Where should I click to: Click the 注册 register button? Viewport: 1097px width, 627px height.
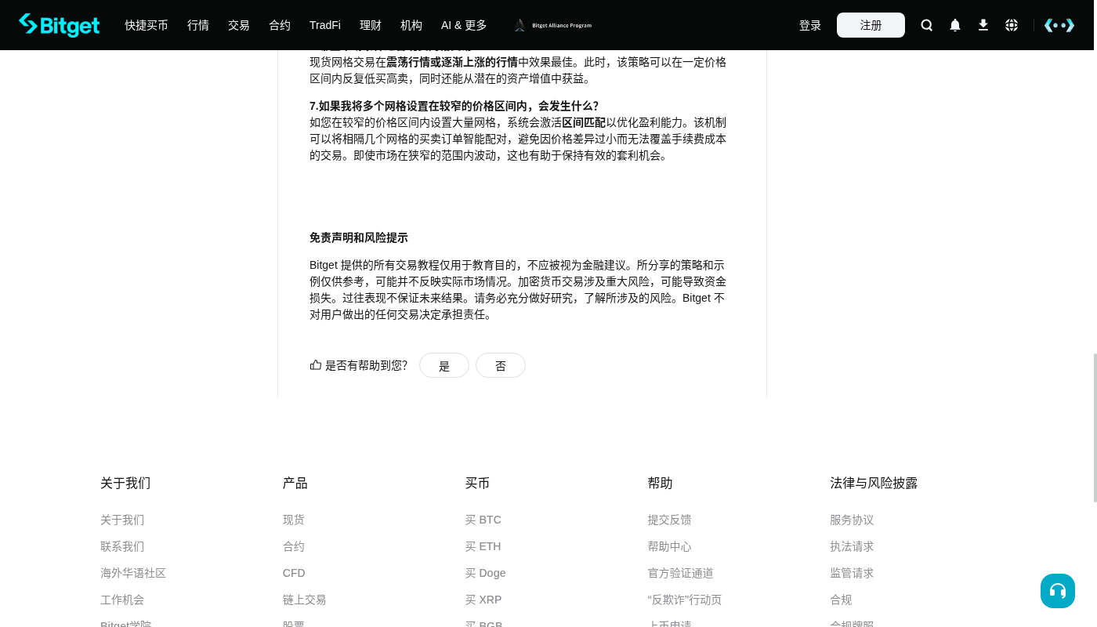pyautogui.click(x=871, y=25)
